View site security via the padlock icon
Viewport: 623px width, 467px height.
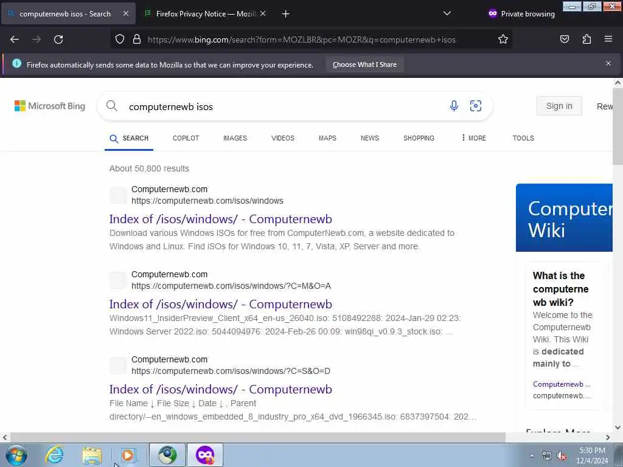(137, 40)
